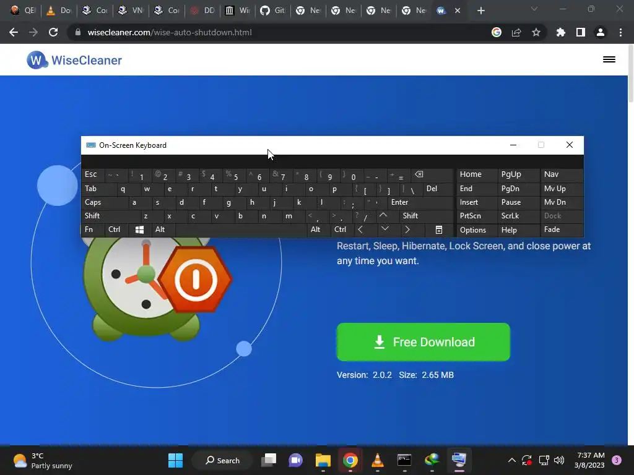The width and height of the screenshot is (634, 475).
Task: Open taskbar Search box
Action: [x=222, y=460]
